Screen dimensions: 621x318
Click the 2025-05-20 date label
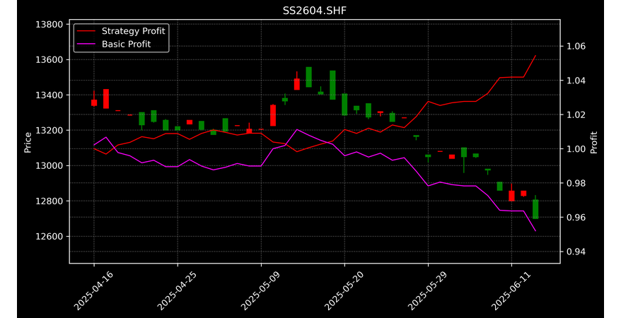(x=342, y=290)
